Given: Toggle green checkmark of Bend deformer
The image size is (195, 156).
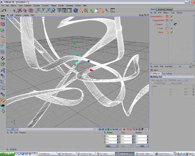Looking at the screenshot, I should click(x=172, y=32).
